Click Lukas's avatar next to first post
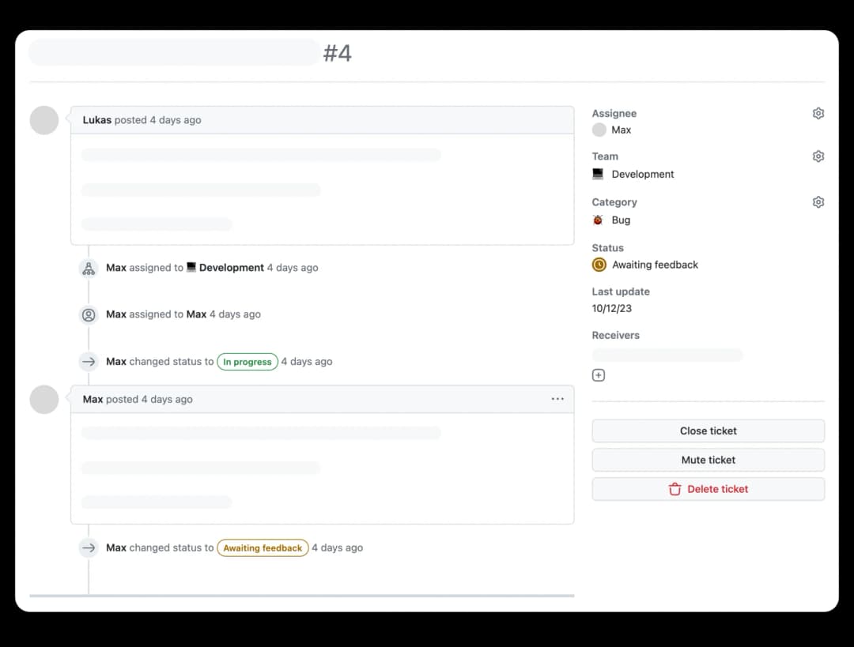 pos(44,120)
